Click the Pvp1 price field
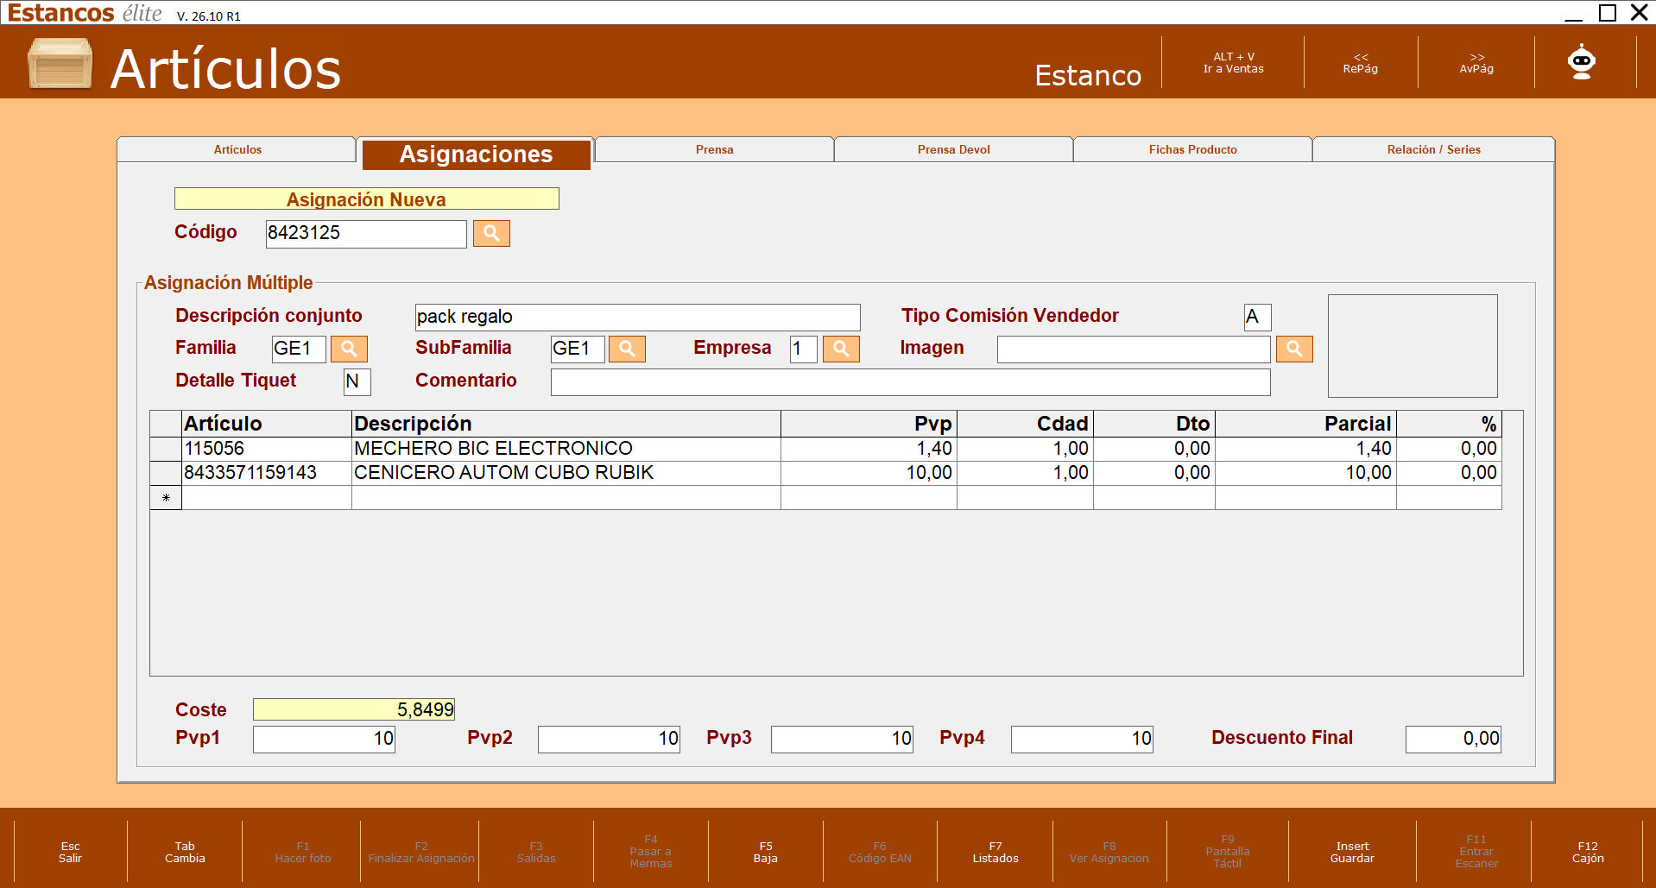This screenshot has width=1656, height=888. tap(324, 739)
